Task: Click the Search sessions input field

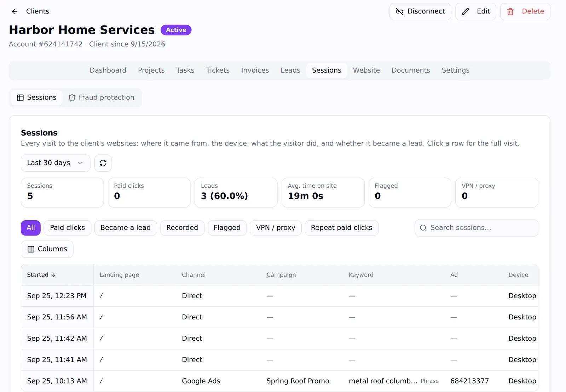Action: point(476,228)
